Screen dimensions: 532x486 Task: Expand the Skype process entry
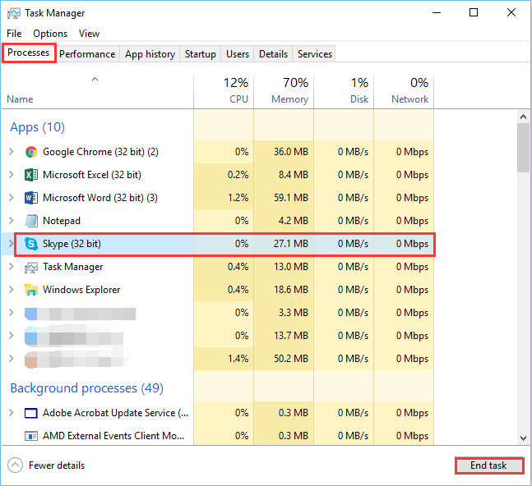pyautogui.click(x=12, y=244)
